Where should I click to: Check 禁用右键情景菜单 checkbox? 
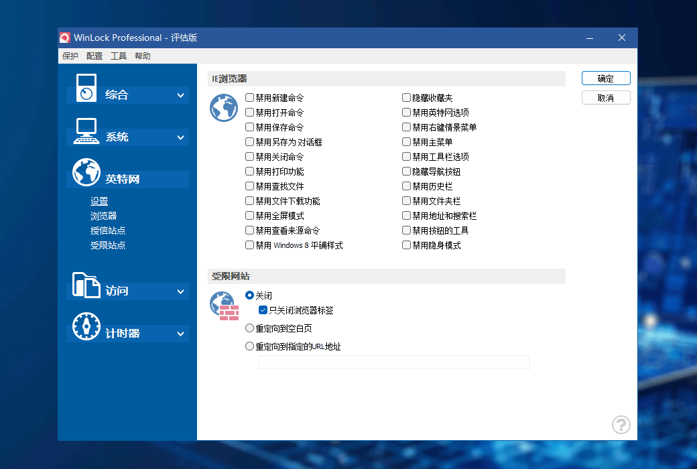pyautogui.click(x=406, y=127)
